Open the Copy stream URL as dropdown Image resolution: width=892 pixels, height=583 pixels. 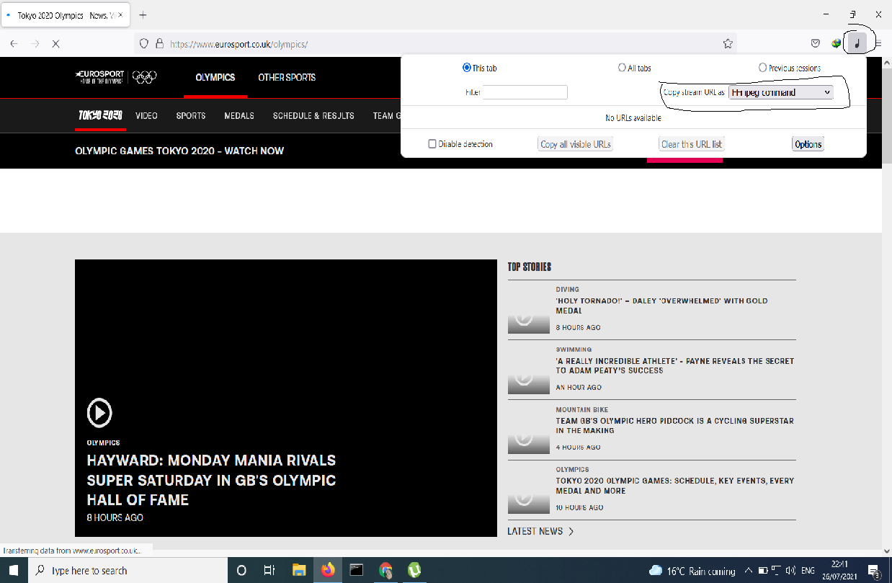pos(781,92)
